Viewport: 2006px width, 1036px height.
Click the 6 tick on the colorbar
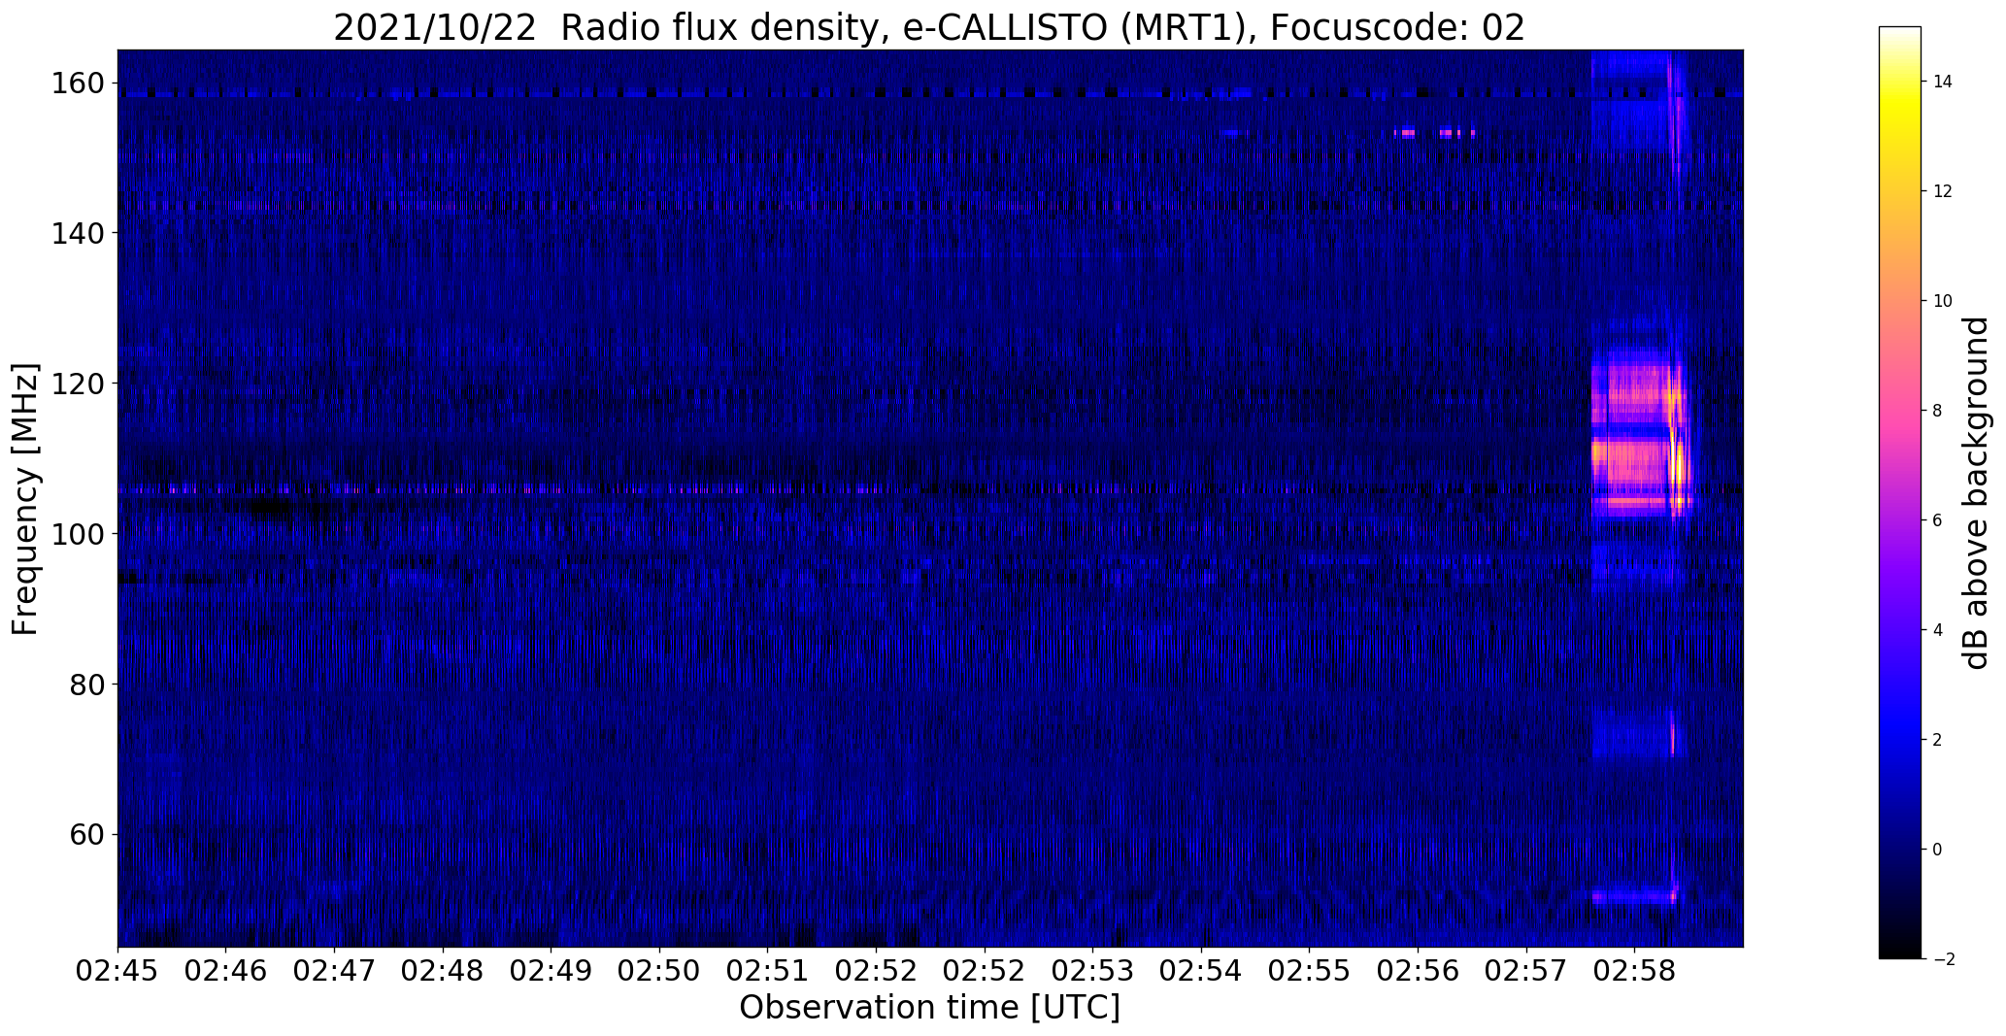(x=1938, y=520)
